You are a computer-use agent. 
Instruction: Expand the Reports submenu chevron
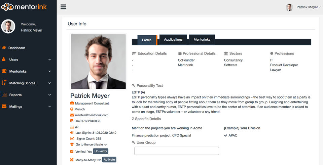coord(50,95)
